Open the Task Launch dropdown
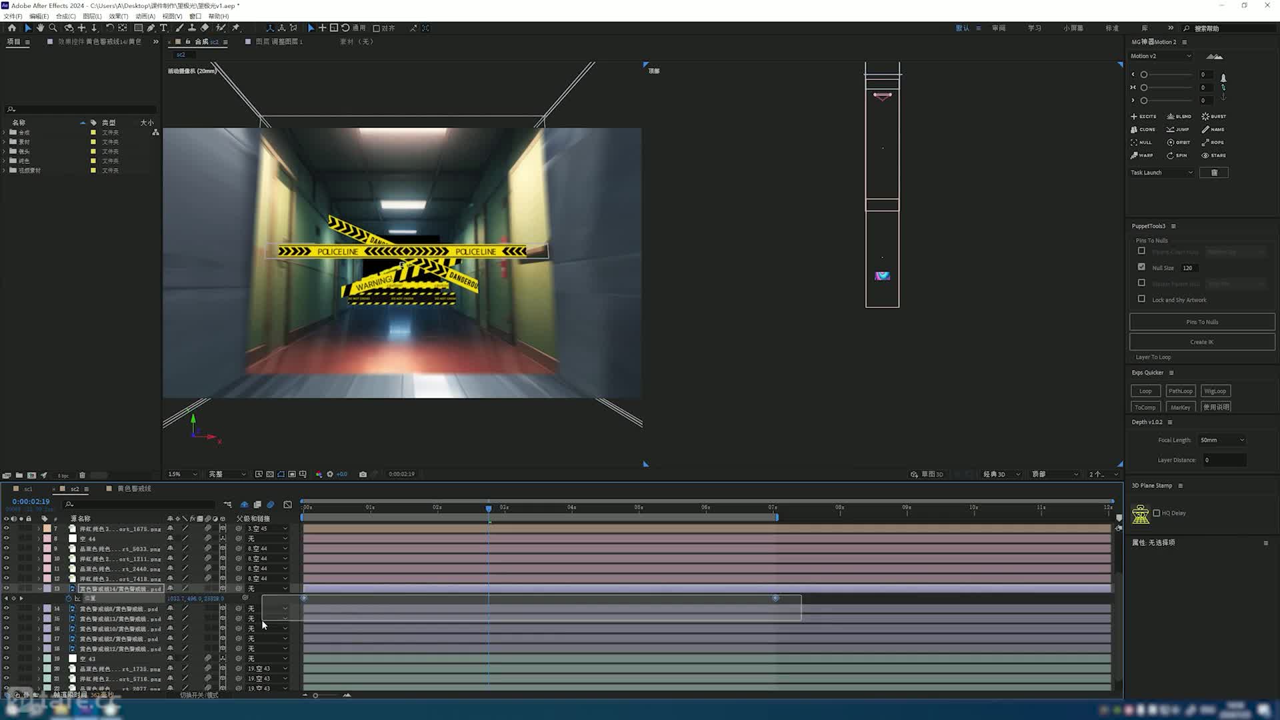1280x720 pixels. 1162,173
